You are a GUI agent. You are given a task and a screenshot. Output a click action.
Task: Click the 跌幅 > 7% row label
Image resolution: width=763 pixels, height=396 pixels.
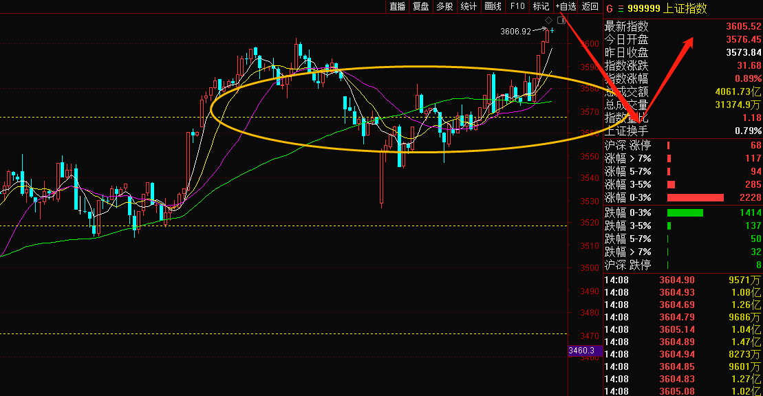pyautogui.click(x=627, y=252)
